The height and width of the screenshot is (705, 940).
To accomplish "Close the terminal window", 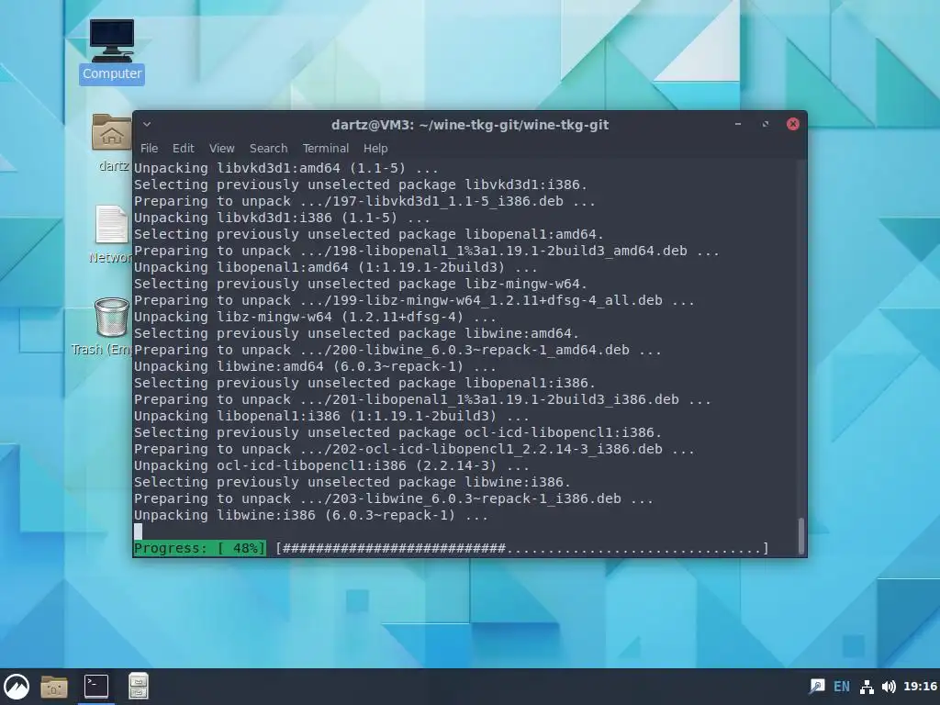I will click(x=792, y=124).
